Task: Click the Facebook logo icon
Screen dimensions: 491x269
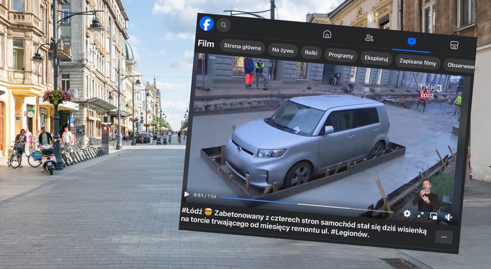Action: 207,24
